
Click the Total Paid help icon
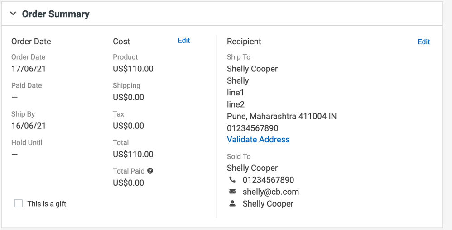tap(150, 171)
